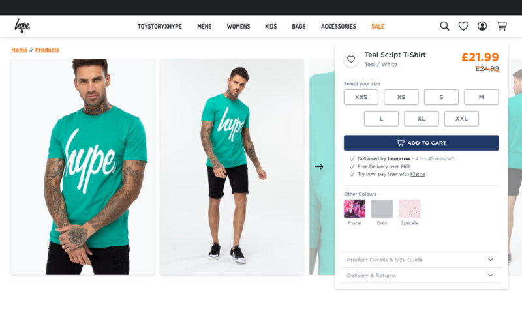The image size is (522, 313).
Task: Expand Product Details & Size Guide
Action: click(x=421, y=260)
